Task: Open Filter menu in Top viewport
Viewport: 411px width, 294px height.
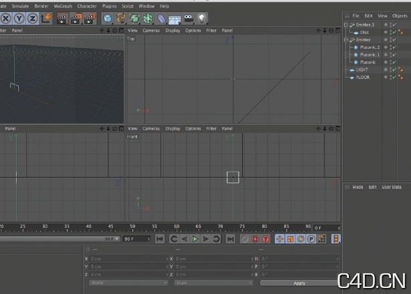Action: click(211, 30)
